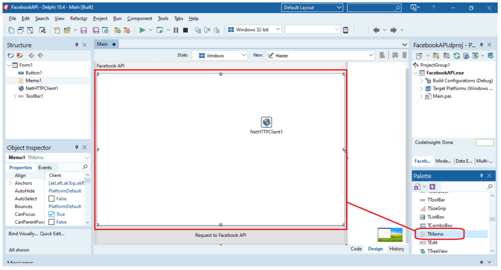
Task: Click the refresh icon in Projects panel toolbar
Action: (457, 55)
